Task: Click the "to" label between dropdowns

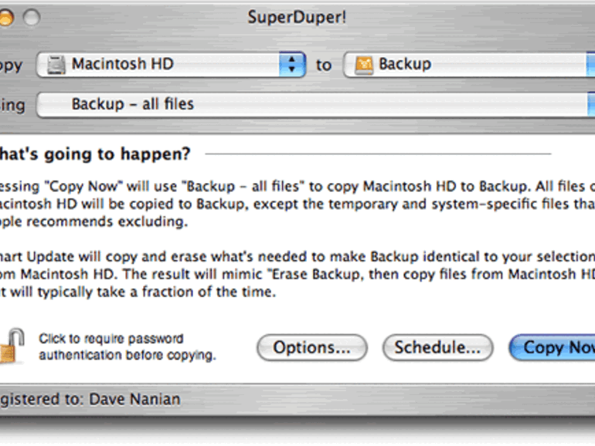Action: [x=324, y=66]
